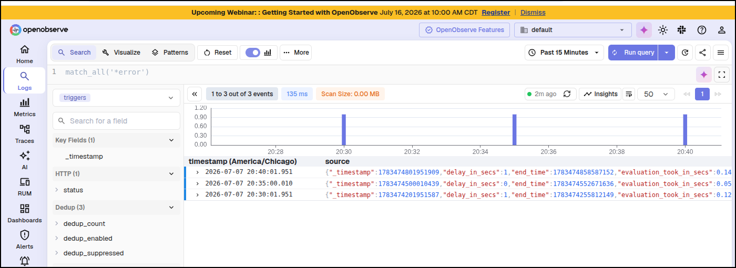Viewport: 736px width, 268px height.
Task: Register for the upcoming webinar
Action: click(x=496, y=12)
